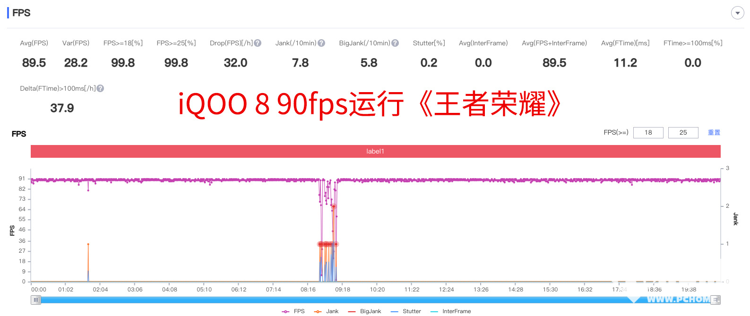
Task: Click the FPS>=18[%] label
Action: pos(123,43)
